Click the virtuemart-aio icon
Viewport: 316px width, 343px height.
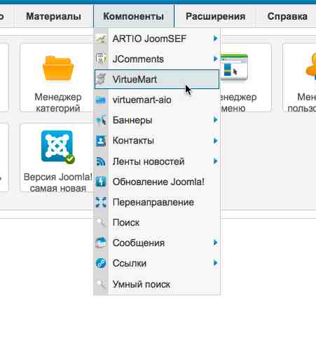coord(101,100)
